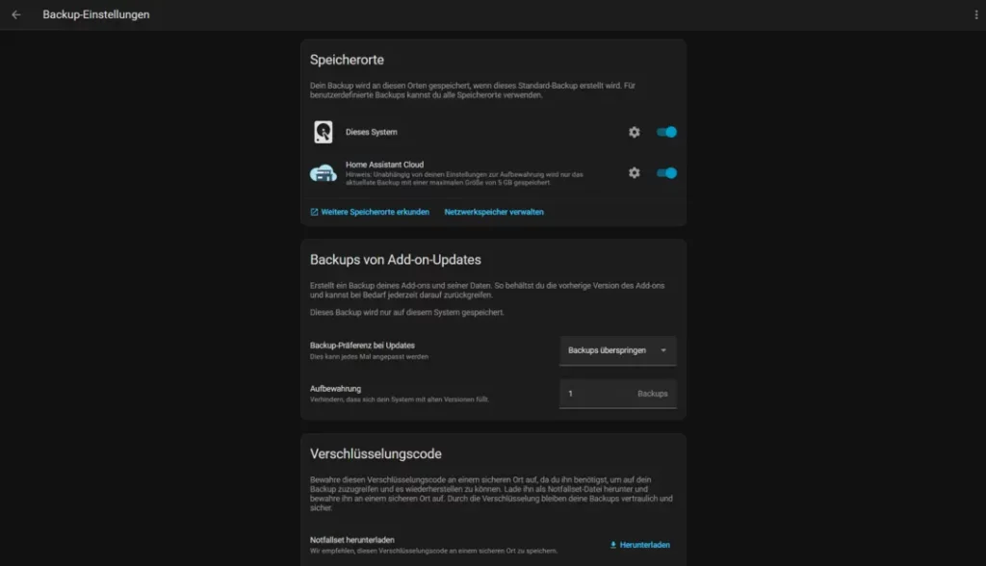Click the back arrow icon
This screenshot has height=566, width=986.
(15, 15)
